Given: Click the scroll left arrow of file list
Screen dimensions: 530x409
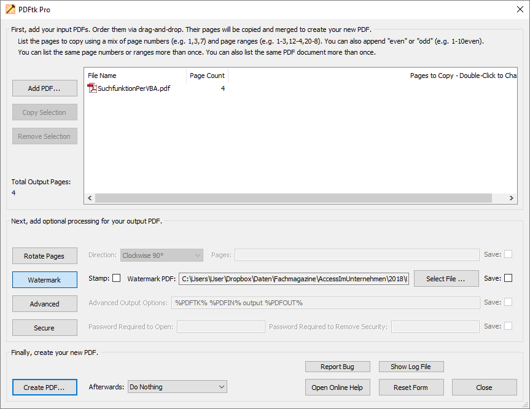Looking at the screenshot, I should (x=90, y=198).
